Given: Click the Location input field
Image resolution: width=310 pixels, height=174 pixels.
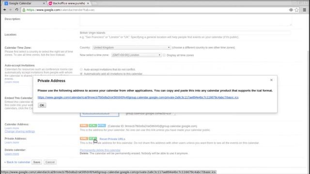Looking at the screenshot, I should [185, 33].
